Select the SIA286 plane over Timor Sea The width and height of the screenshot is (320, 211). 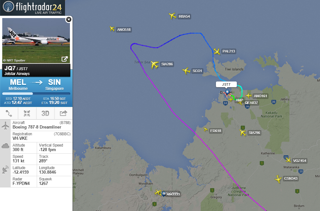point(155,65)
